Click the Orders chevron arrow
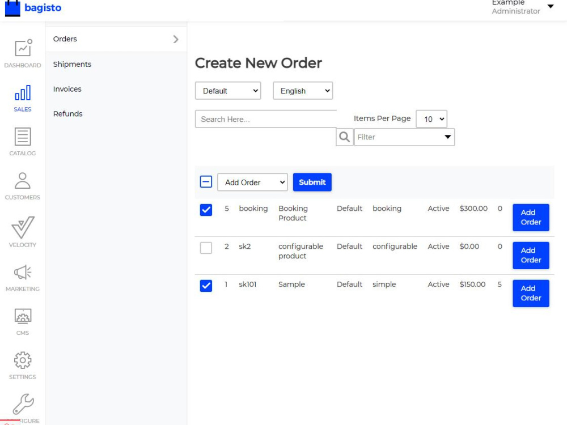Screen dimensions: 567x425 pyautogui.click(x=176, y=39)
